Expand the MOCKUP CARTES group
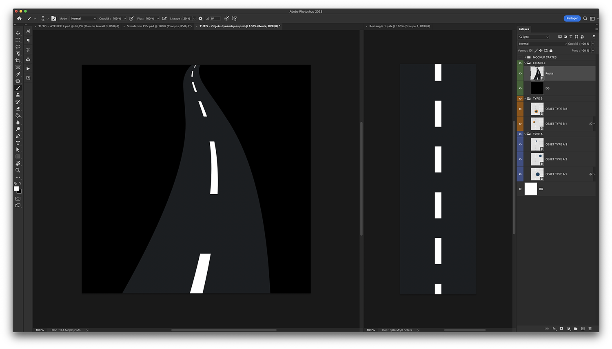Image resolution: width=612 pixels, height=349 pixels. (x=526, y=57)
